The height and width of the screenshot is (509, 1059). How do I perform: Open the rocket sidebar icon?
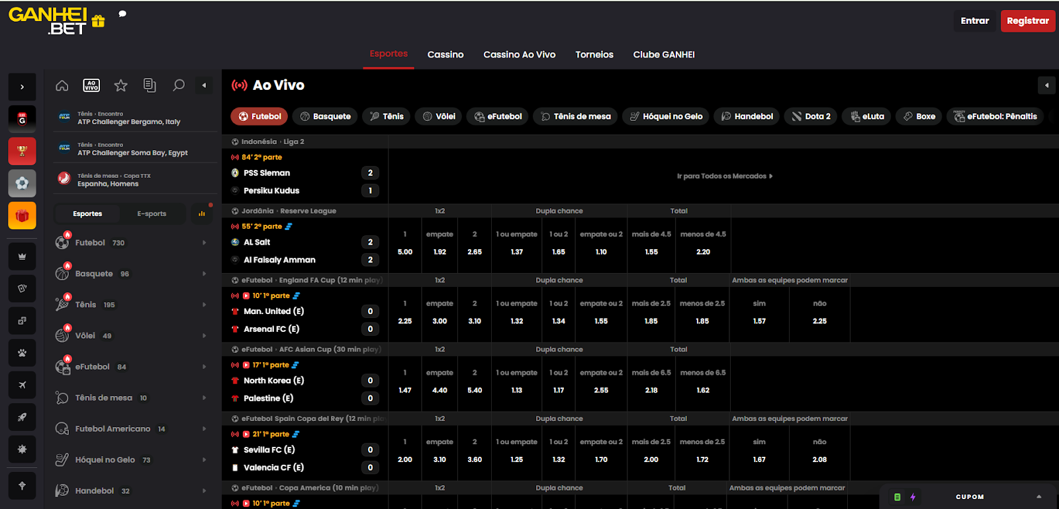22,417
